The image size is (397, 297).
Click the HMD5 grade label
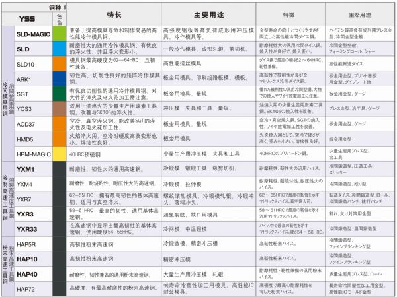(x=26, y=139)
